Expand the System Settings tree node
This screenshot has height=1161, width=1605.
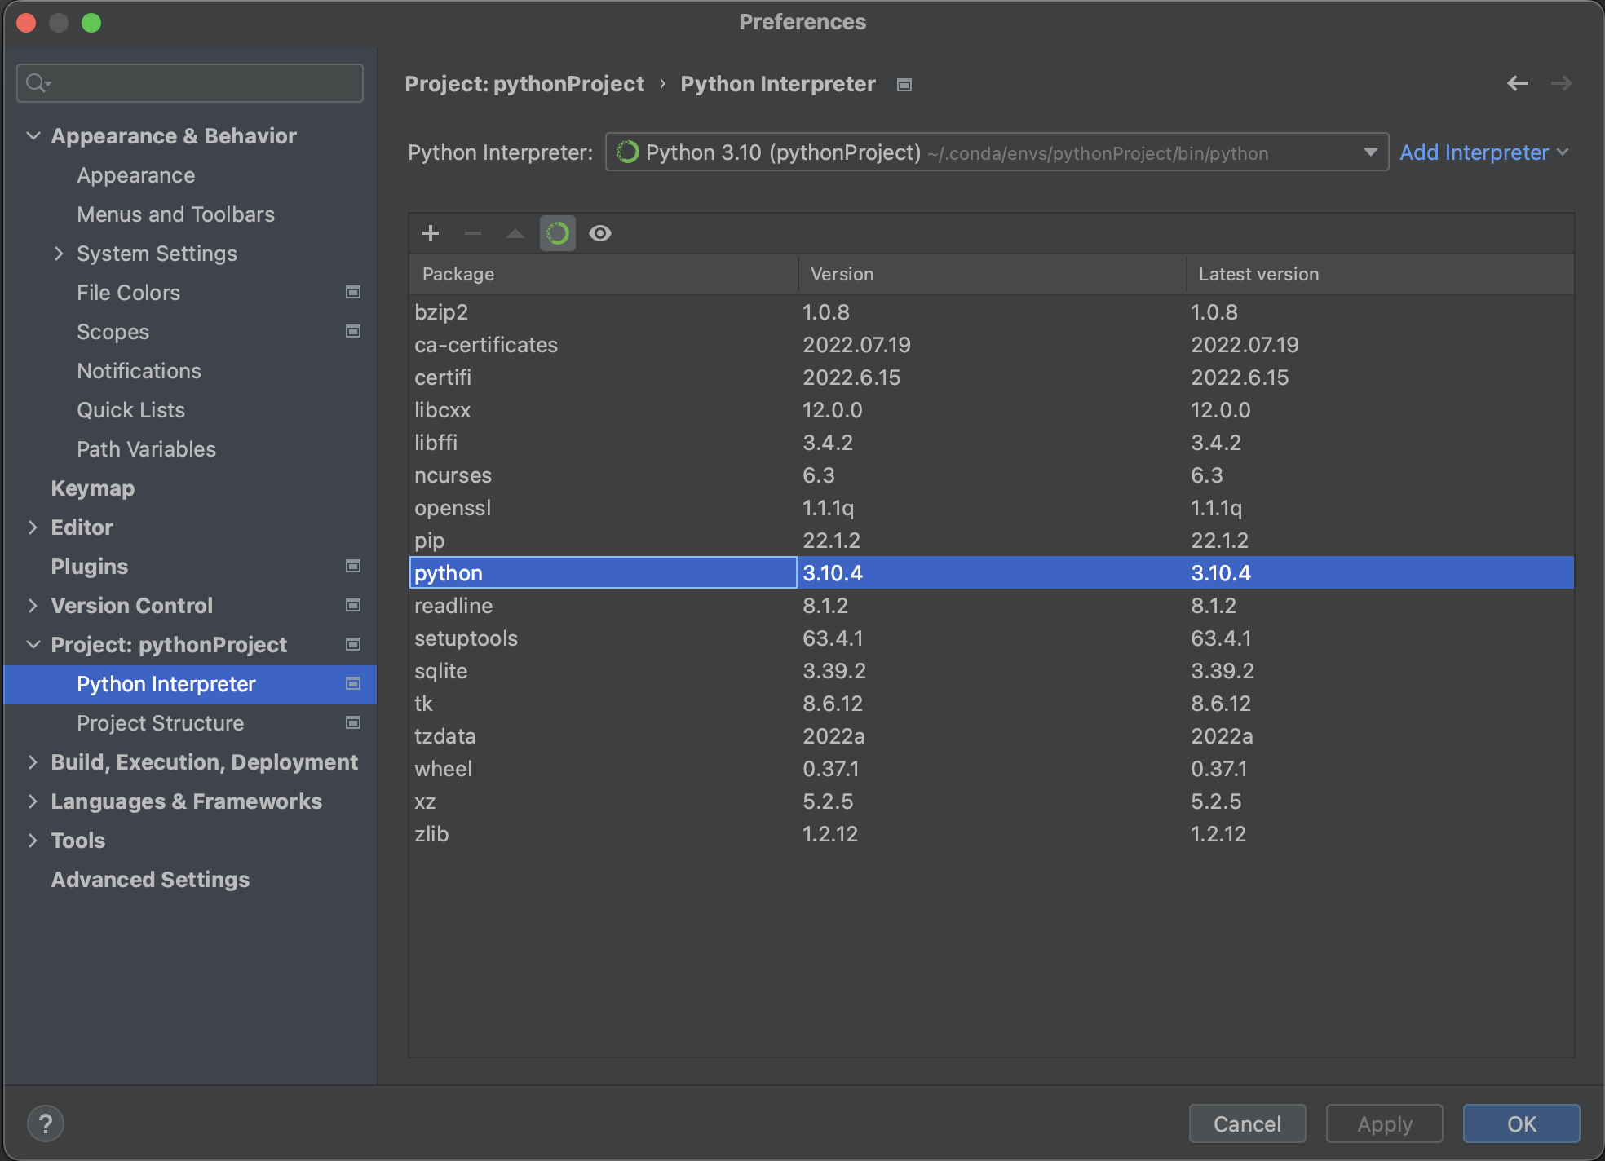pos(59,254)
